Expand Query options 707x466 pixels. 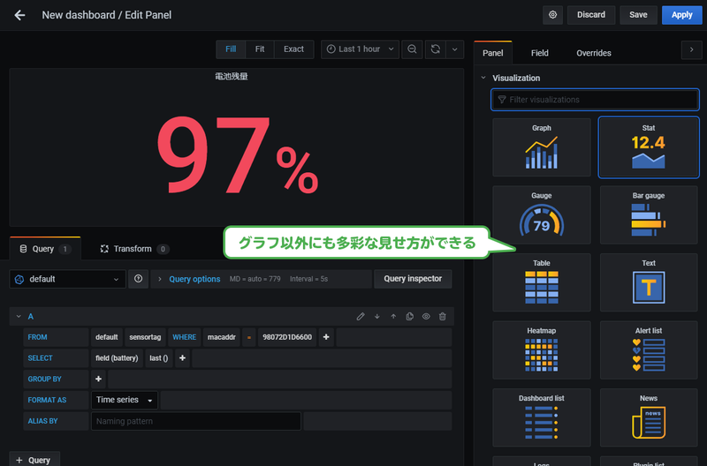[194, 279]
